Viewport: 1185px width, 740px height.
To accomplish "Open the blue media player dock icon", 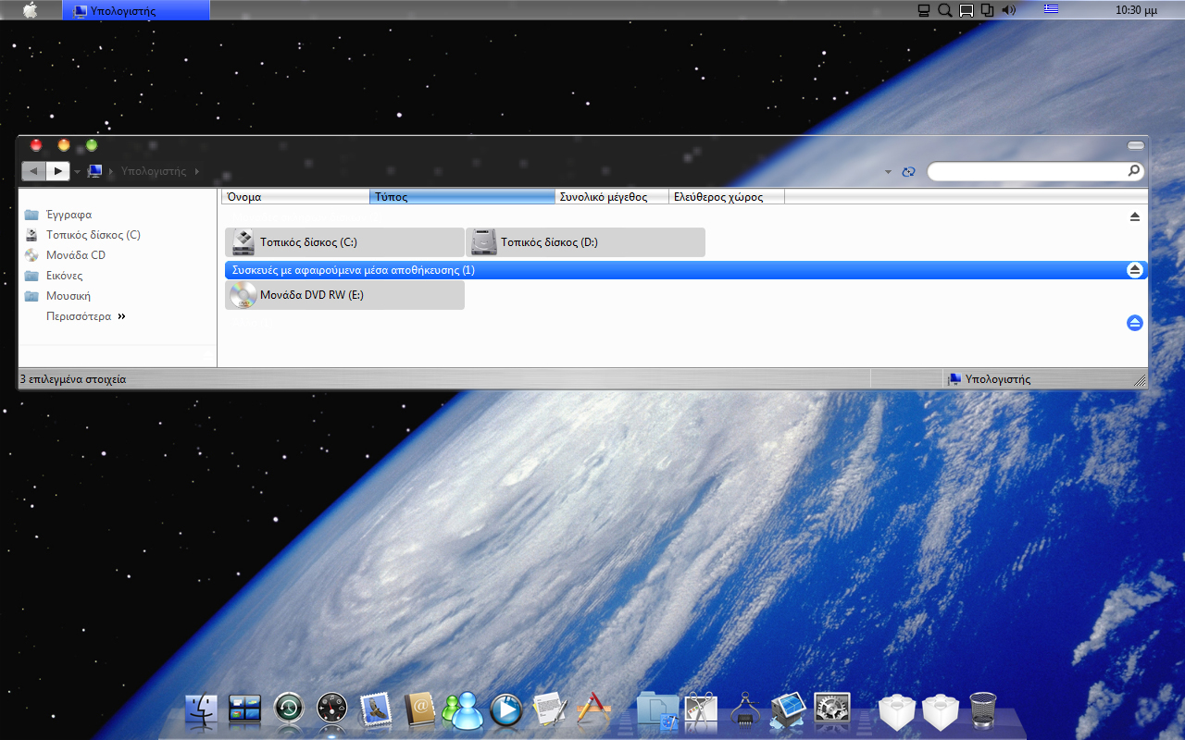I will point(506,709).
